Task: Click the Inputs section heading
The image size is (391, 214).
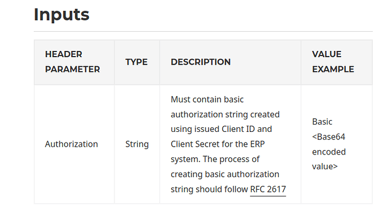Action: 62,15
